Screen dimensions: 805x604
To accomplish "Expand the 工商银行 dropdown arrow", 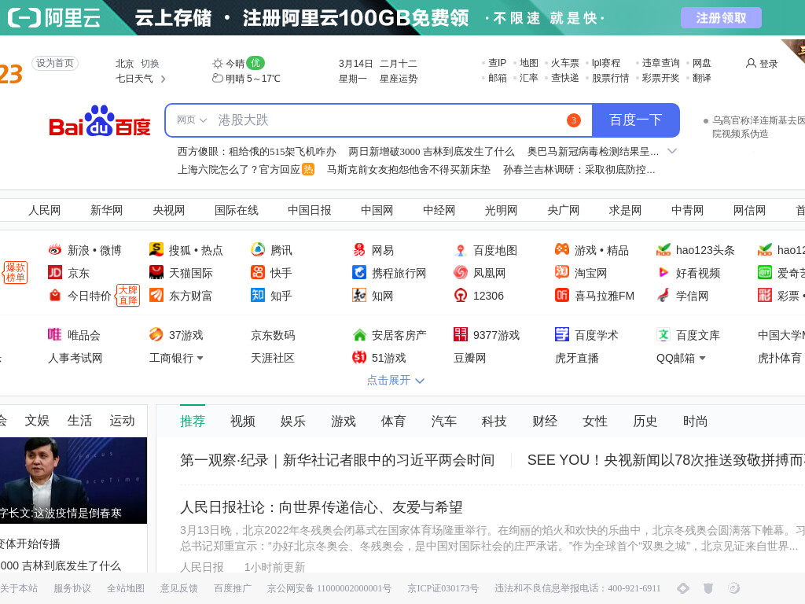I will tap(200, 358).
